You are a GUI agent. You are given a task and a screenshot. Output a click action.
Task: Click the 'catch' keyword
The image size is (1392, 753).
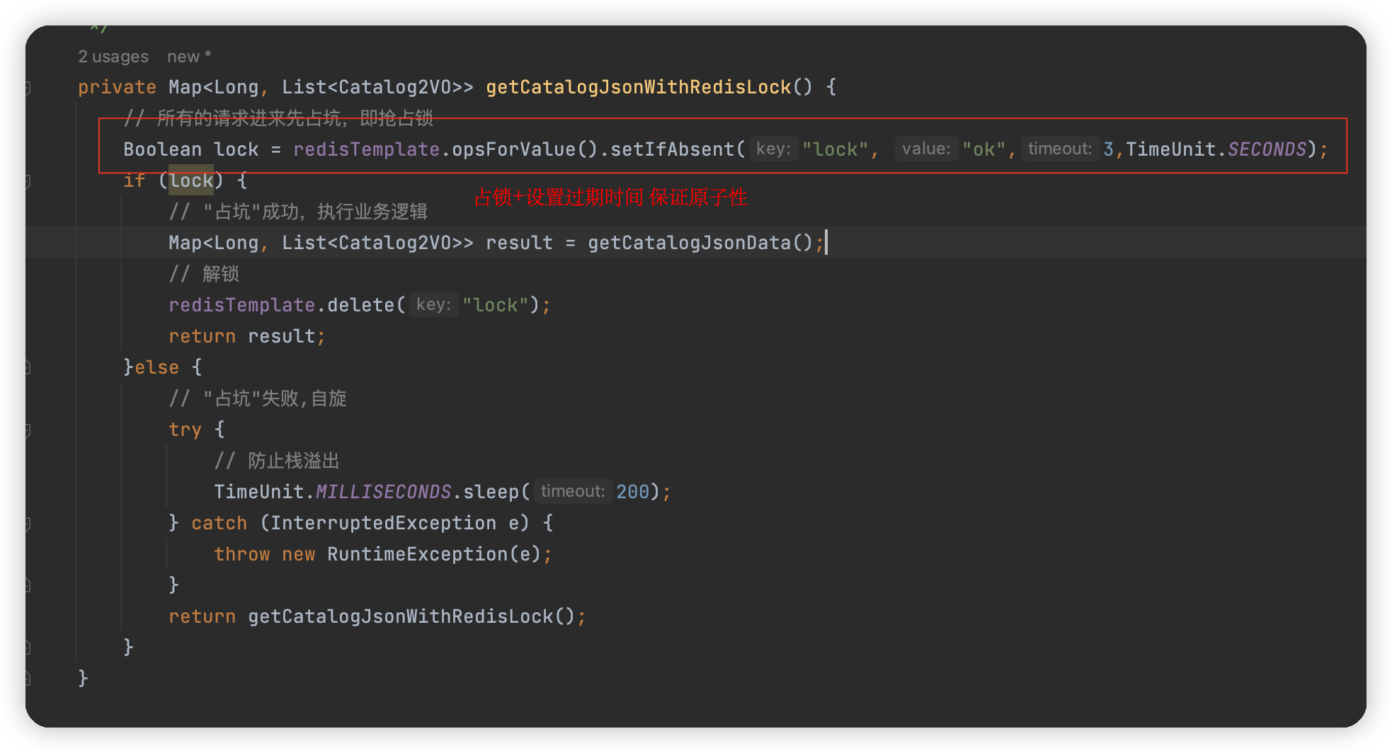point(219,523)
